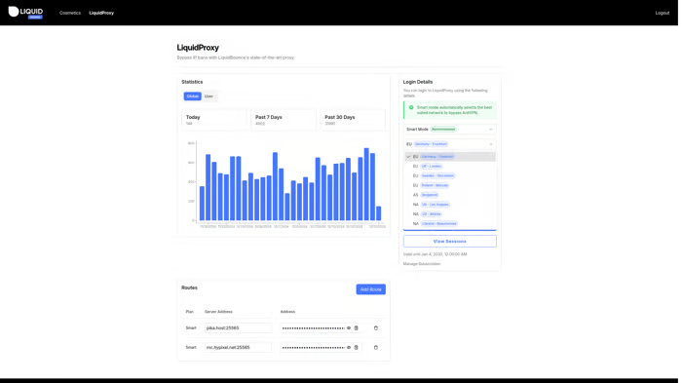
Task: Select the Today statistics card
Action: pyautogui.click(x=214, y=120)
